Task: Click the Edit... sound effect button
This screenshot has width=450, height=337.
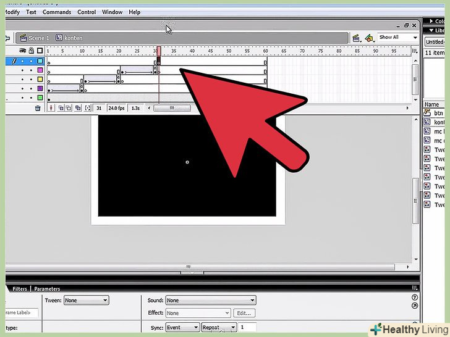Action: 244,313
